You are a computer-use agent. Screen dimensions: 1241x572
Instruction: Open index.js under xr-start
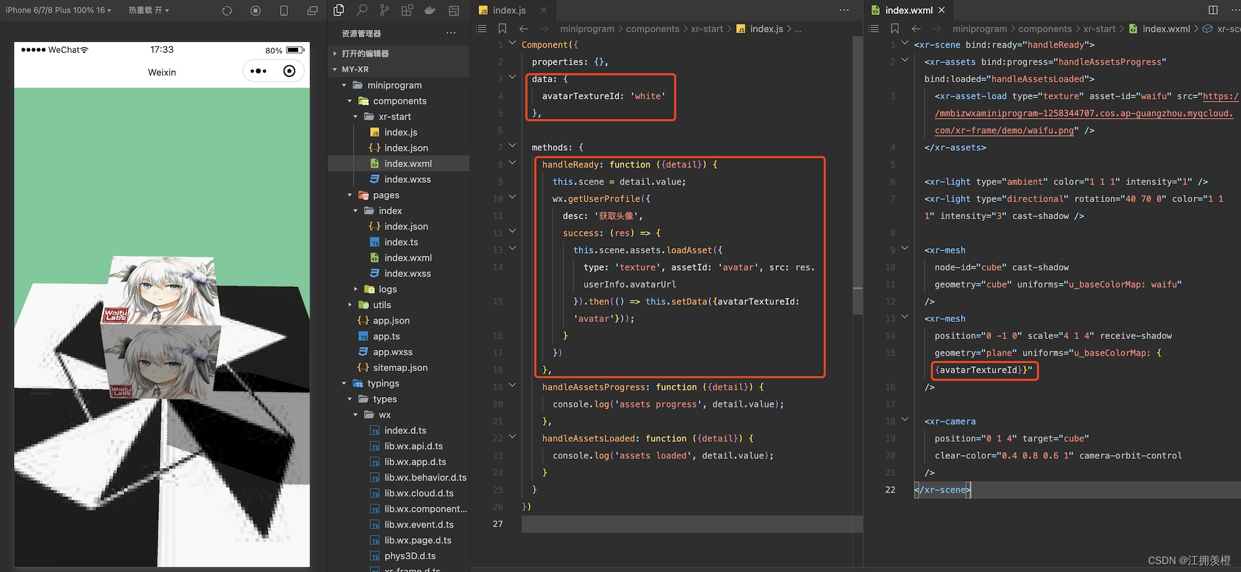tap(400, 132)
